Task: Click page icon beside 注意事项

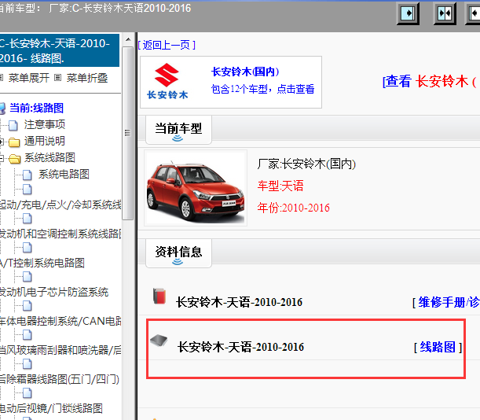Action: pos(13,125)
